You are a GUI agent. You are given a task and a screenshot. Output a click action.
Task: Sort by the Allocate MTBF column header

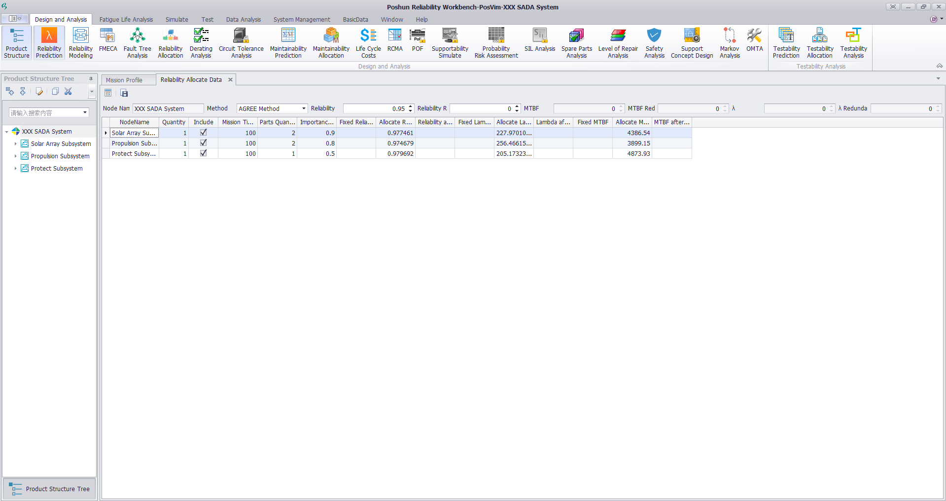[x=631, y=122]
